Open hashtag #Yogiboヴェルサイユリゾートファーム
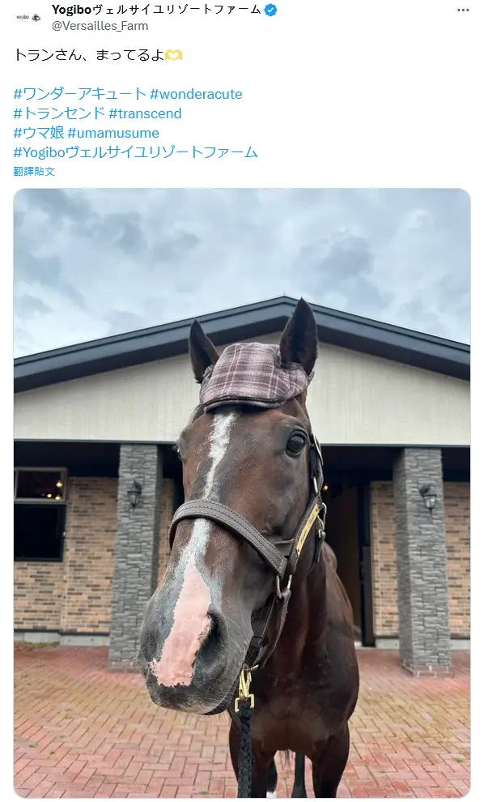The image size is (484, 802). point(135,152)
